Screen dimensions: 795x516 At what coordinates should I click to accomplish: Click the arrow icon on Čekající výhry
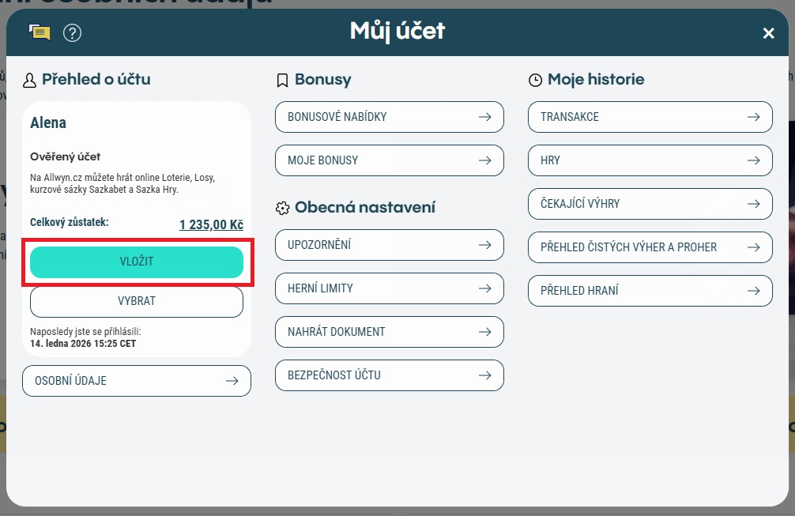(753, 204)
